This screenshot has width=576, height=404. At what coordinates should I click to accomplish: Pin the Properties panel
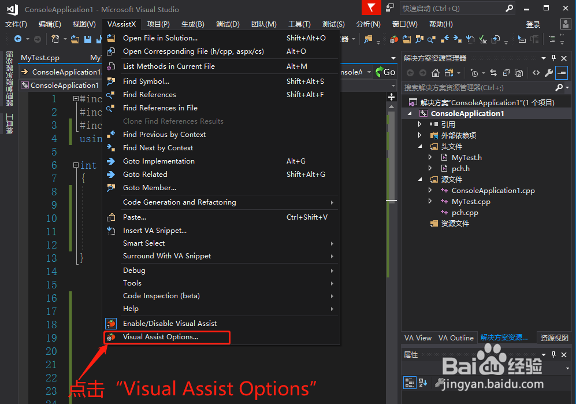553,355
